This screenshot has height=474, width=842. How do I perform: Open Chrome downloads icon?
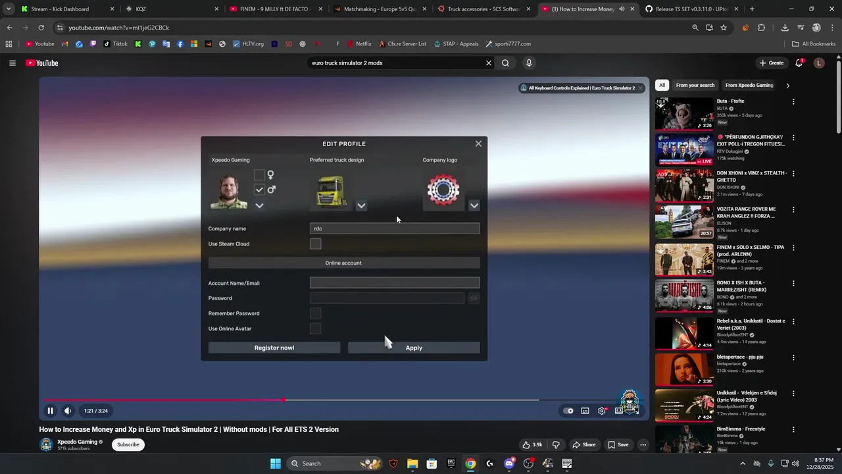pos(785,28)
